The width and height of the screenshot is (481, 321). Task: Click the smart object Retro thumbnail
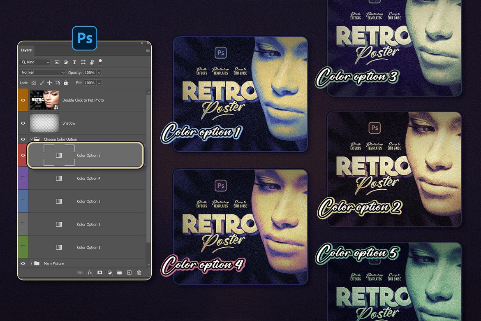click(44, 100)
